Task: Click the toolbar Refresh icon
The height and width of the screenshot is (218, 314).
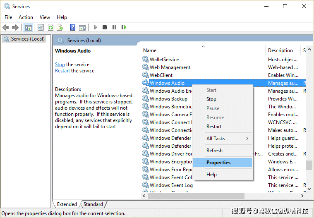Action: click(50, 28)
